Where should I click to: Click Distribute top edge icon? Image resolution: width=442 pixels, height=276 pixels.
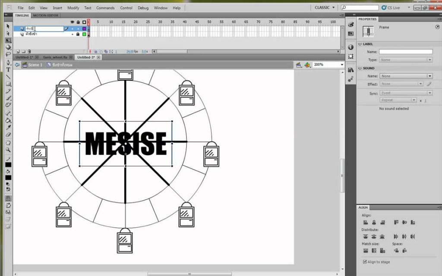click(366, 236)
